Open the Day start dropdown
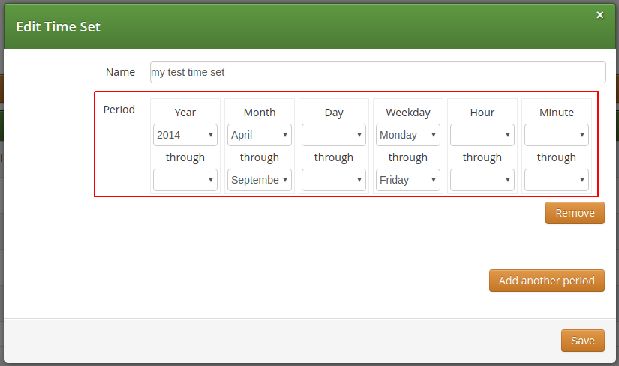 (333, 135)
